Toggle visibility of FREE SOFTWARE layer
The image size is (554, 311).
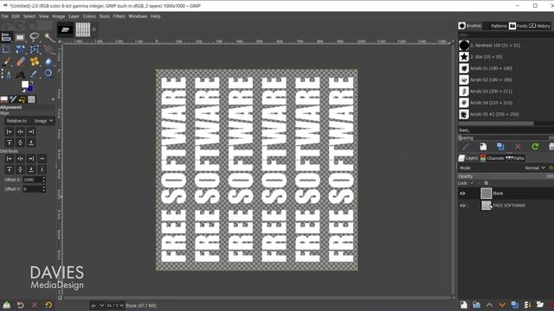coord(462,206)
